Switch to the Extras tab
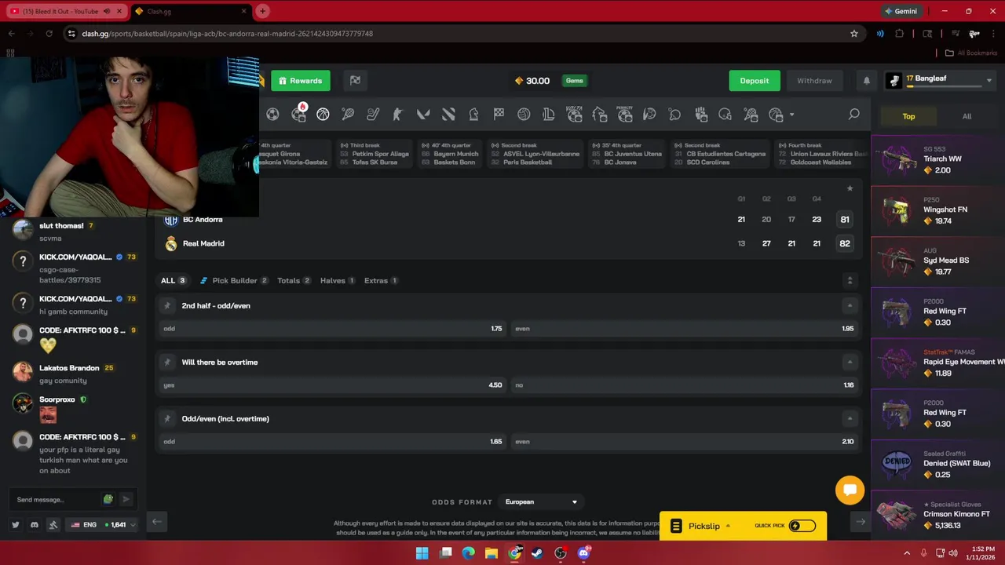The image size is (1005, 565). coord(381,280)
